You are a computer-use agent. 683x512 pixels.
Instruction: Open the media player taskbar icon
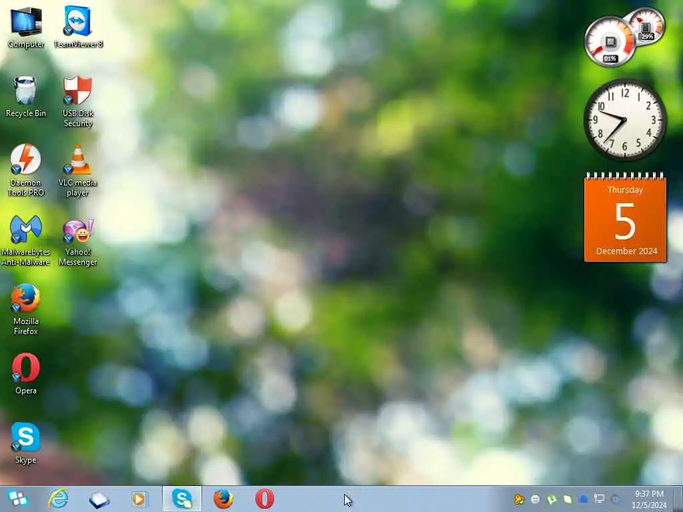click(139, 499)
